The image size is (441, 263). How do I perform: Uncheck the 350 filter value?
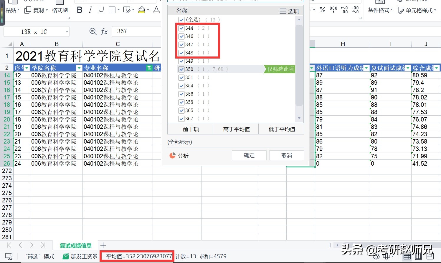(181, 69)
